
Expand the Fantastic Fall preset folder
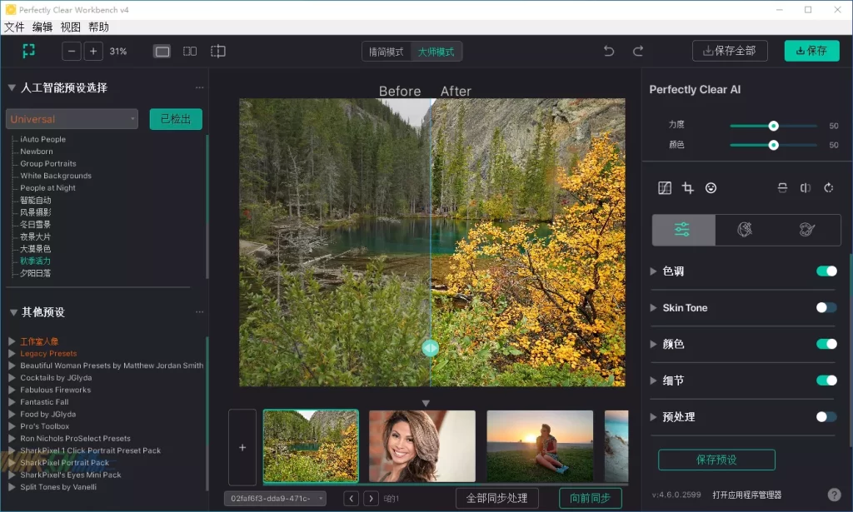click(12, 402)
